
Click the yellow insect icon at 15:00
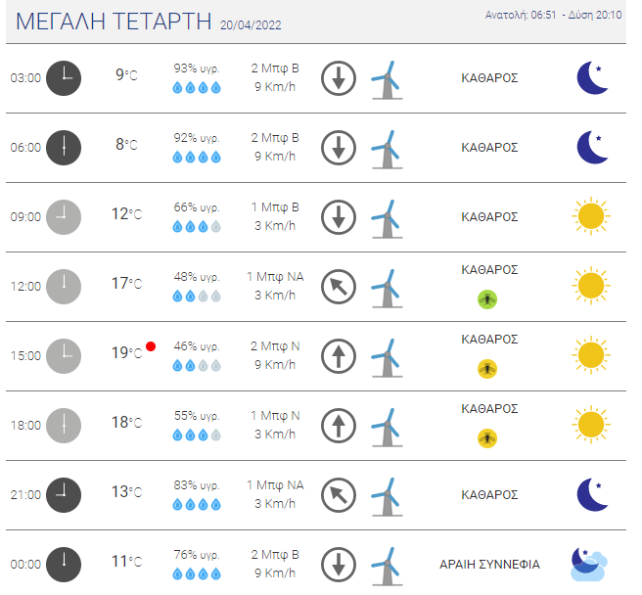487,369
